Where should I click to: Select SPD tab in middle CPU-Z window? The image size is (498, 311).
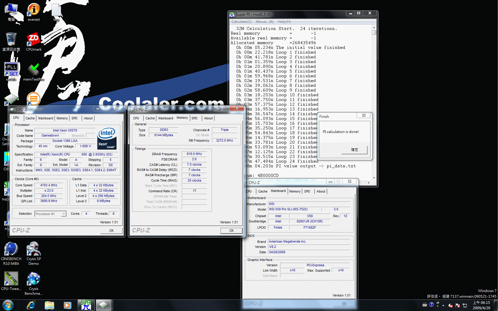[194, 118]
